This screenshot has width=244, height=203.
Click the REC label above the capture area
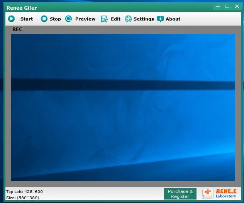17,29
